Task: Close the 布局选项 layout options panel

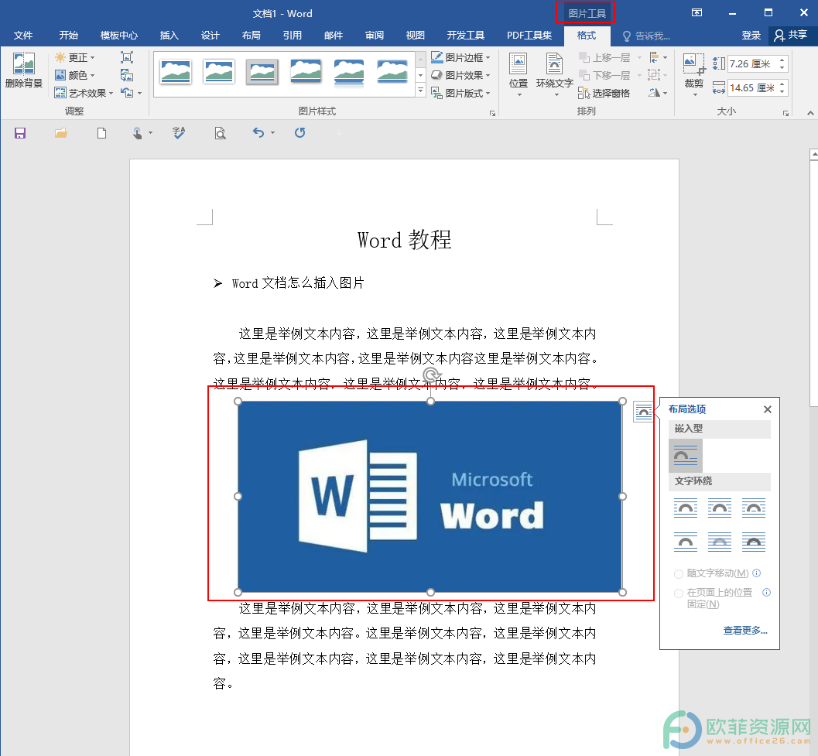Action: [x=768, y=409]
